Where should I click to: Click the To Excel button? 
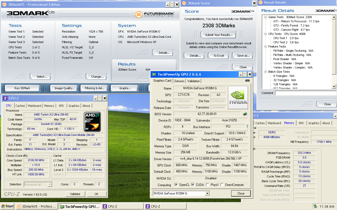(219, 56)
